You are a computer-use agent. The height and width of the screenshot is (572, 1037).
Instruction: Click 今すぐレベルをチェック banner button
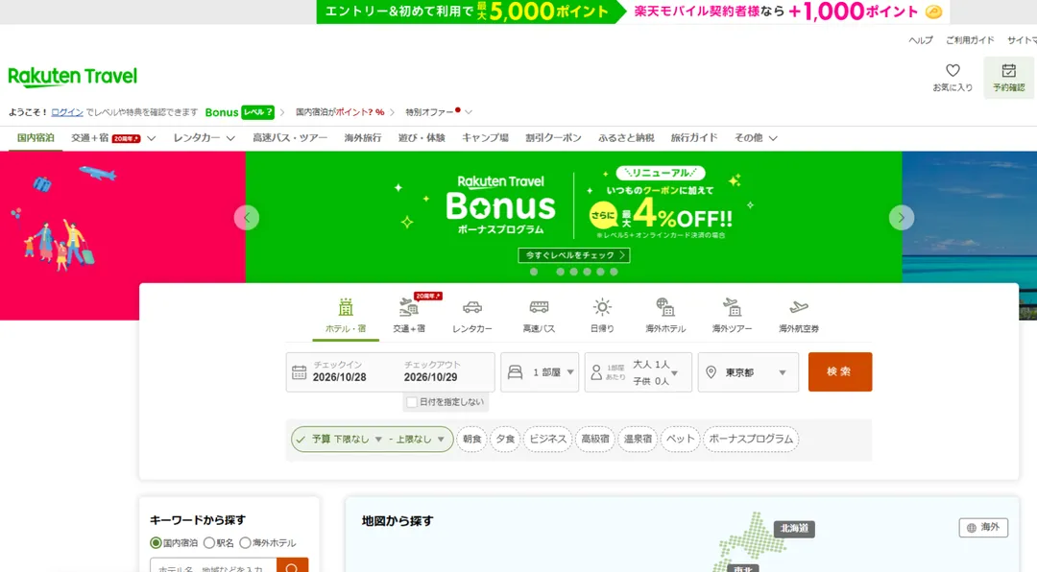click(574, 255)
